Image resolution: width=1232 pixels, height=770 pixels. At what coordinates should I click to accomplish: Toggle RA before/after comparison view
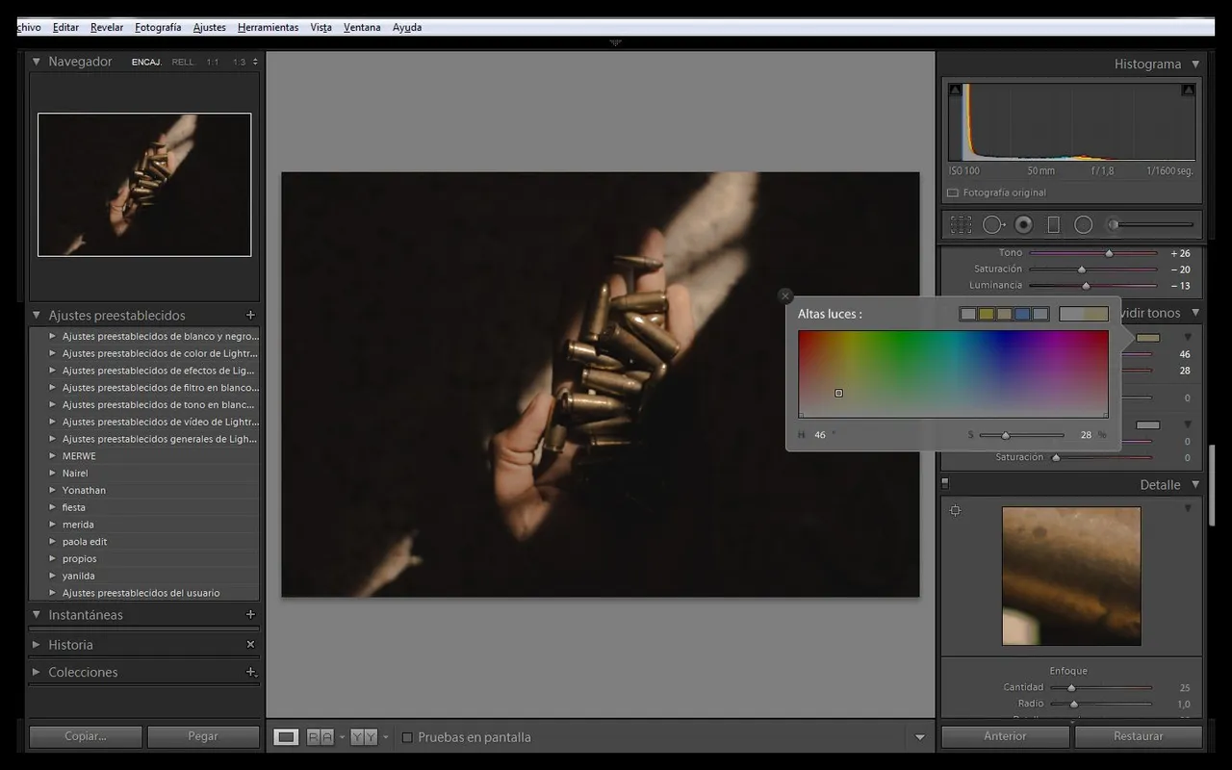(x=321, y=737)
